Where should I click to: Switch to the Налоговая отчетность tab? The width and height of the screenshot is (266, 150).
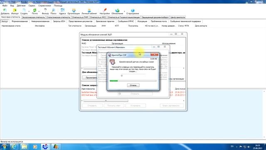[10, 17]
